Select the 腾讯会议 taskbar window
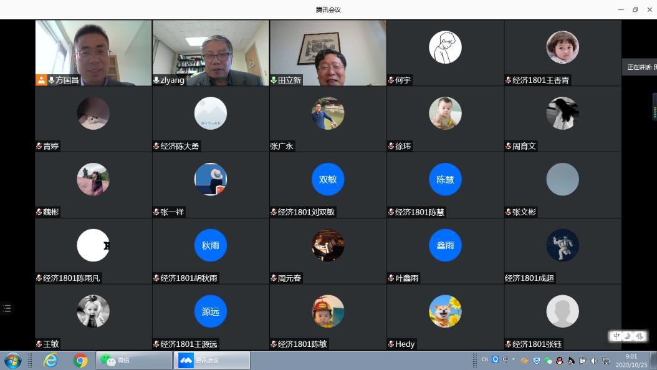The image size is (657, 370). 212,360
